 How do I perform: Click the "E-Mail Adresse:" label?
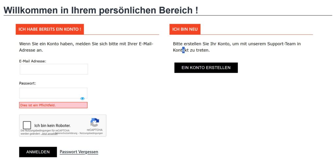tap(33, 61)
